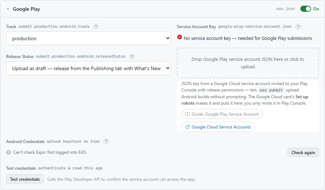The image size is (325, 190).
Task: Click help icon beside Service Account Key
Action: (x=298, y=26)
